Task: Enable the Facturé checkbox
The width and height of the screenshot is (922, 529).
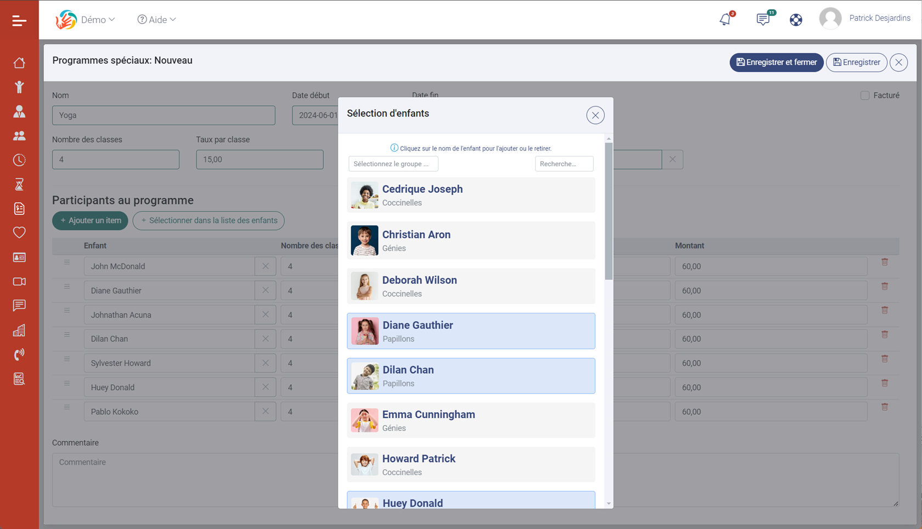Action: click(x=865, y=95)
